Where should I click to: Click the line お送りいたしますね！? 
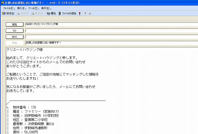click(23, 78)
